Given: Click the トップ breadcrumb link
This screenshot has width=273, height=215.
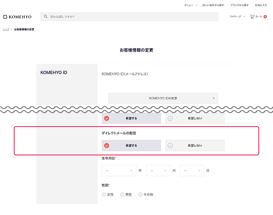Looking at the screenshot, I should click(6, 29).
